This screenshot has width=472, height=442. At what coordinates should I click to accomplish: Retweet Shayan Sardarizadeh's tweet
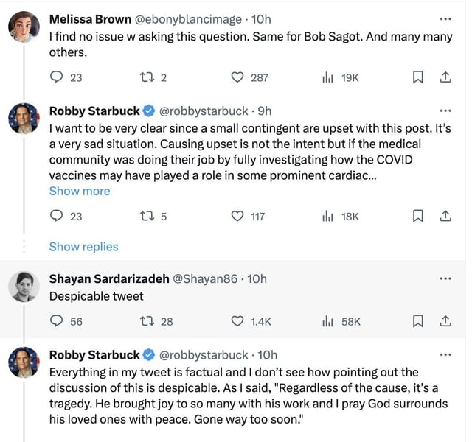point(145,321)
